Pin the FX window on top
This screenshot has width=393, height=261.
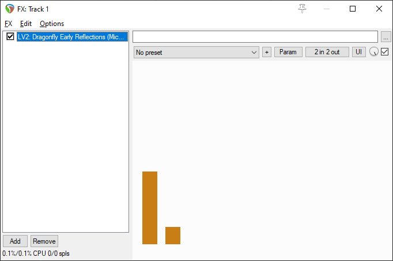303,9
